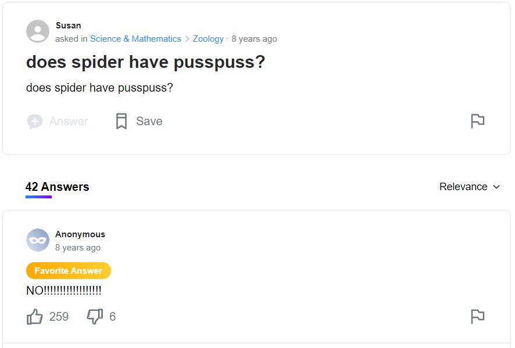Click the Save bookmark icon

tap(121, 121)
